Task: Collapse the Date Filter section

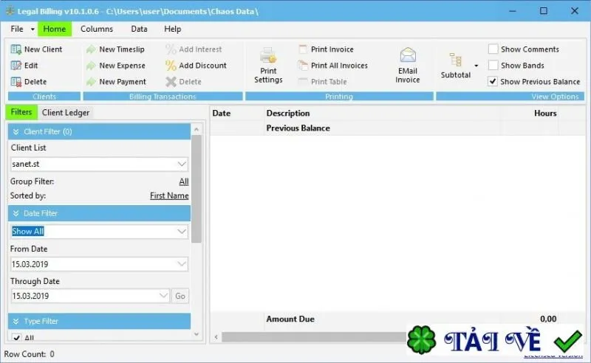Action: click(x=16, y=213)
